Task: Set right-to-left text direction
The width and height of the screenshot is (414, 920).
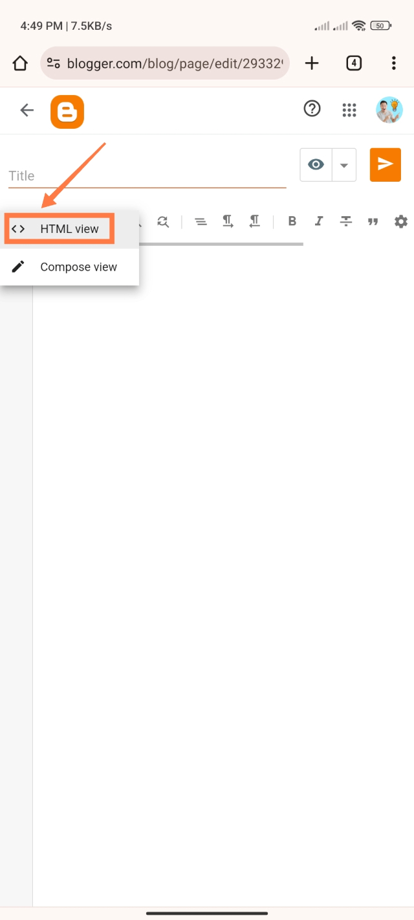Action: tap(255, 222)
